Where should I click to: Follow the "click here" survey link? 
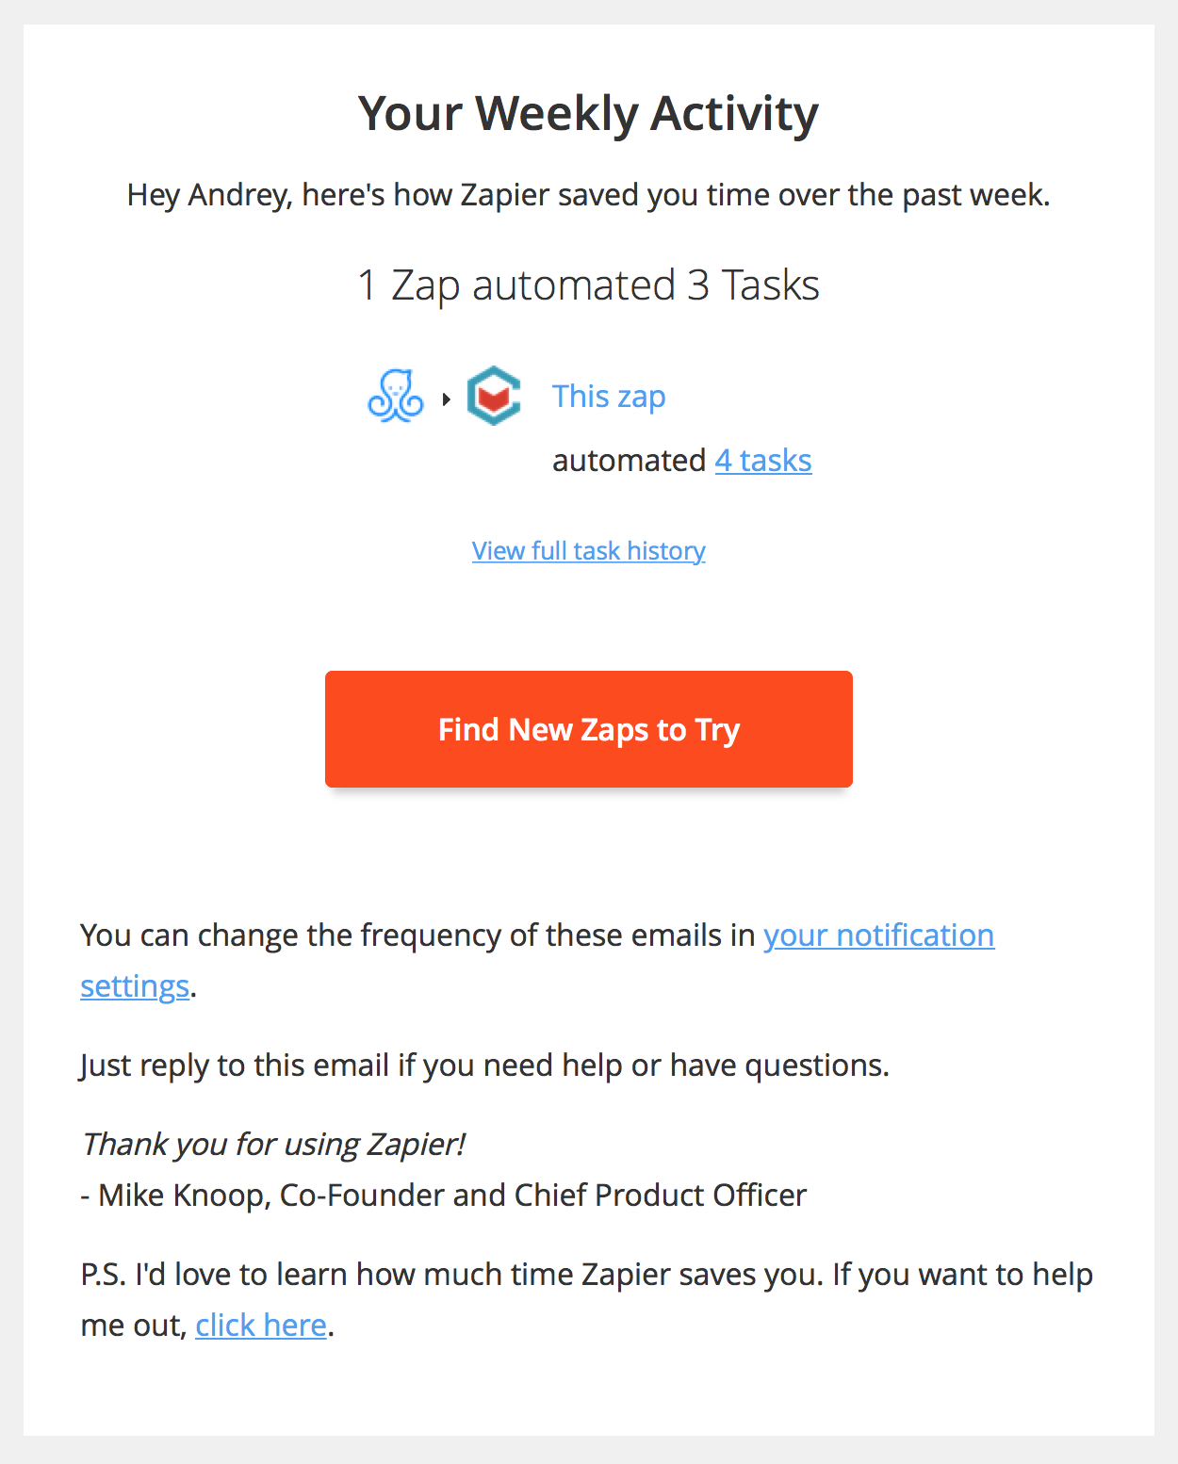[261, 1326]
